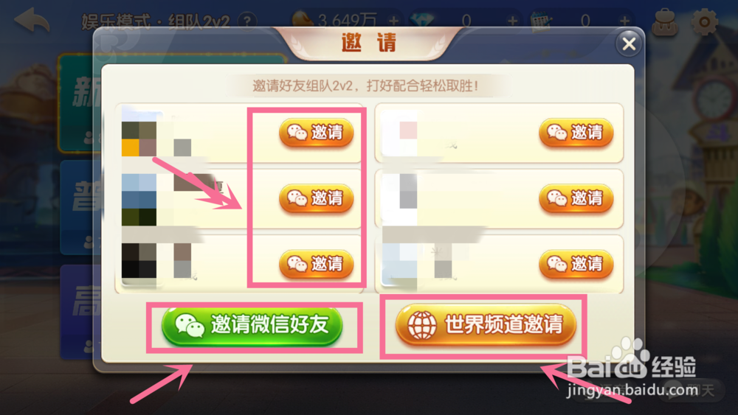Invite the second friend in right column

click(576, 198)
